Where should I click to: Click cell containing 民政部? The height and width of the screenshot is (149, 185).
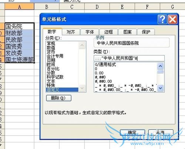(19, 39)
